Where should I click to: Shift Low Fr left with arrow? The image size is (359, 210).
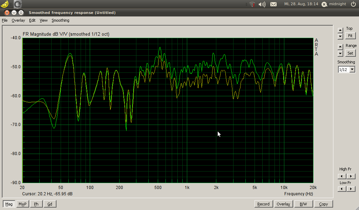tap(342, 189)
